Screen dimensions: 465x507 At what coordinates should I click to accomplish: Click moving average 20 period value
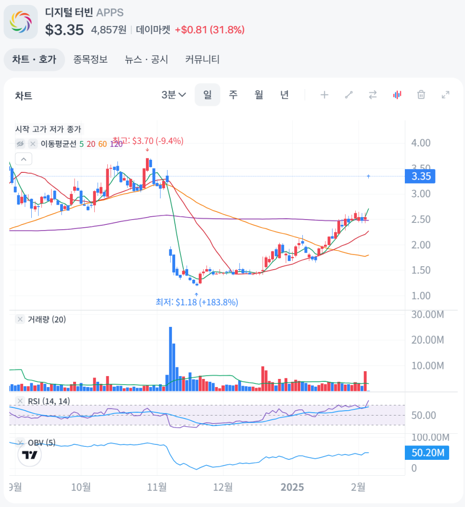tap(91, 144)
